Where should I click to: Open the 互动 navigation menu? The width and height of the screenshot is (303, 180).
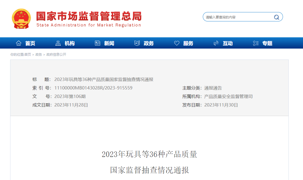227,43
